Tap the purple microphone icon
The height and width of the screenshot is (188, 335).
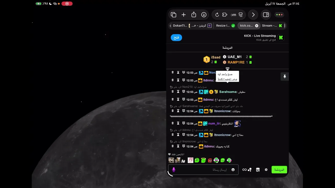[174, 170]
